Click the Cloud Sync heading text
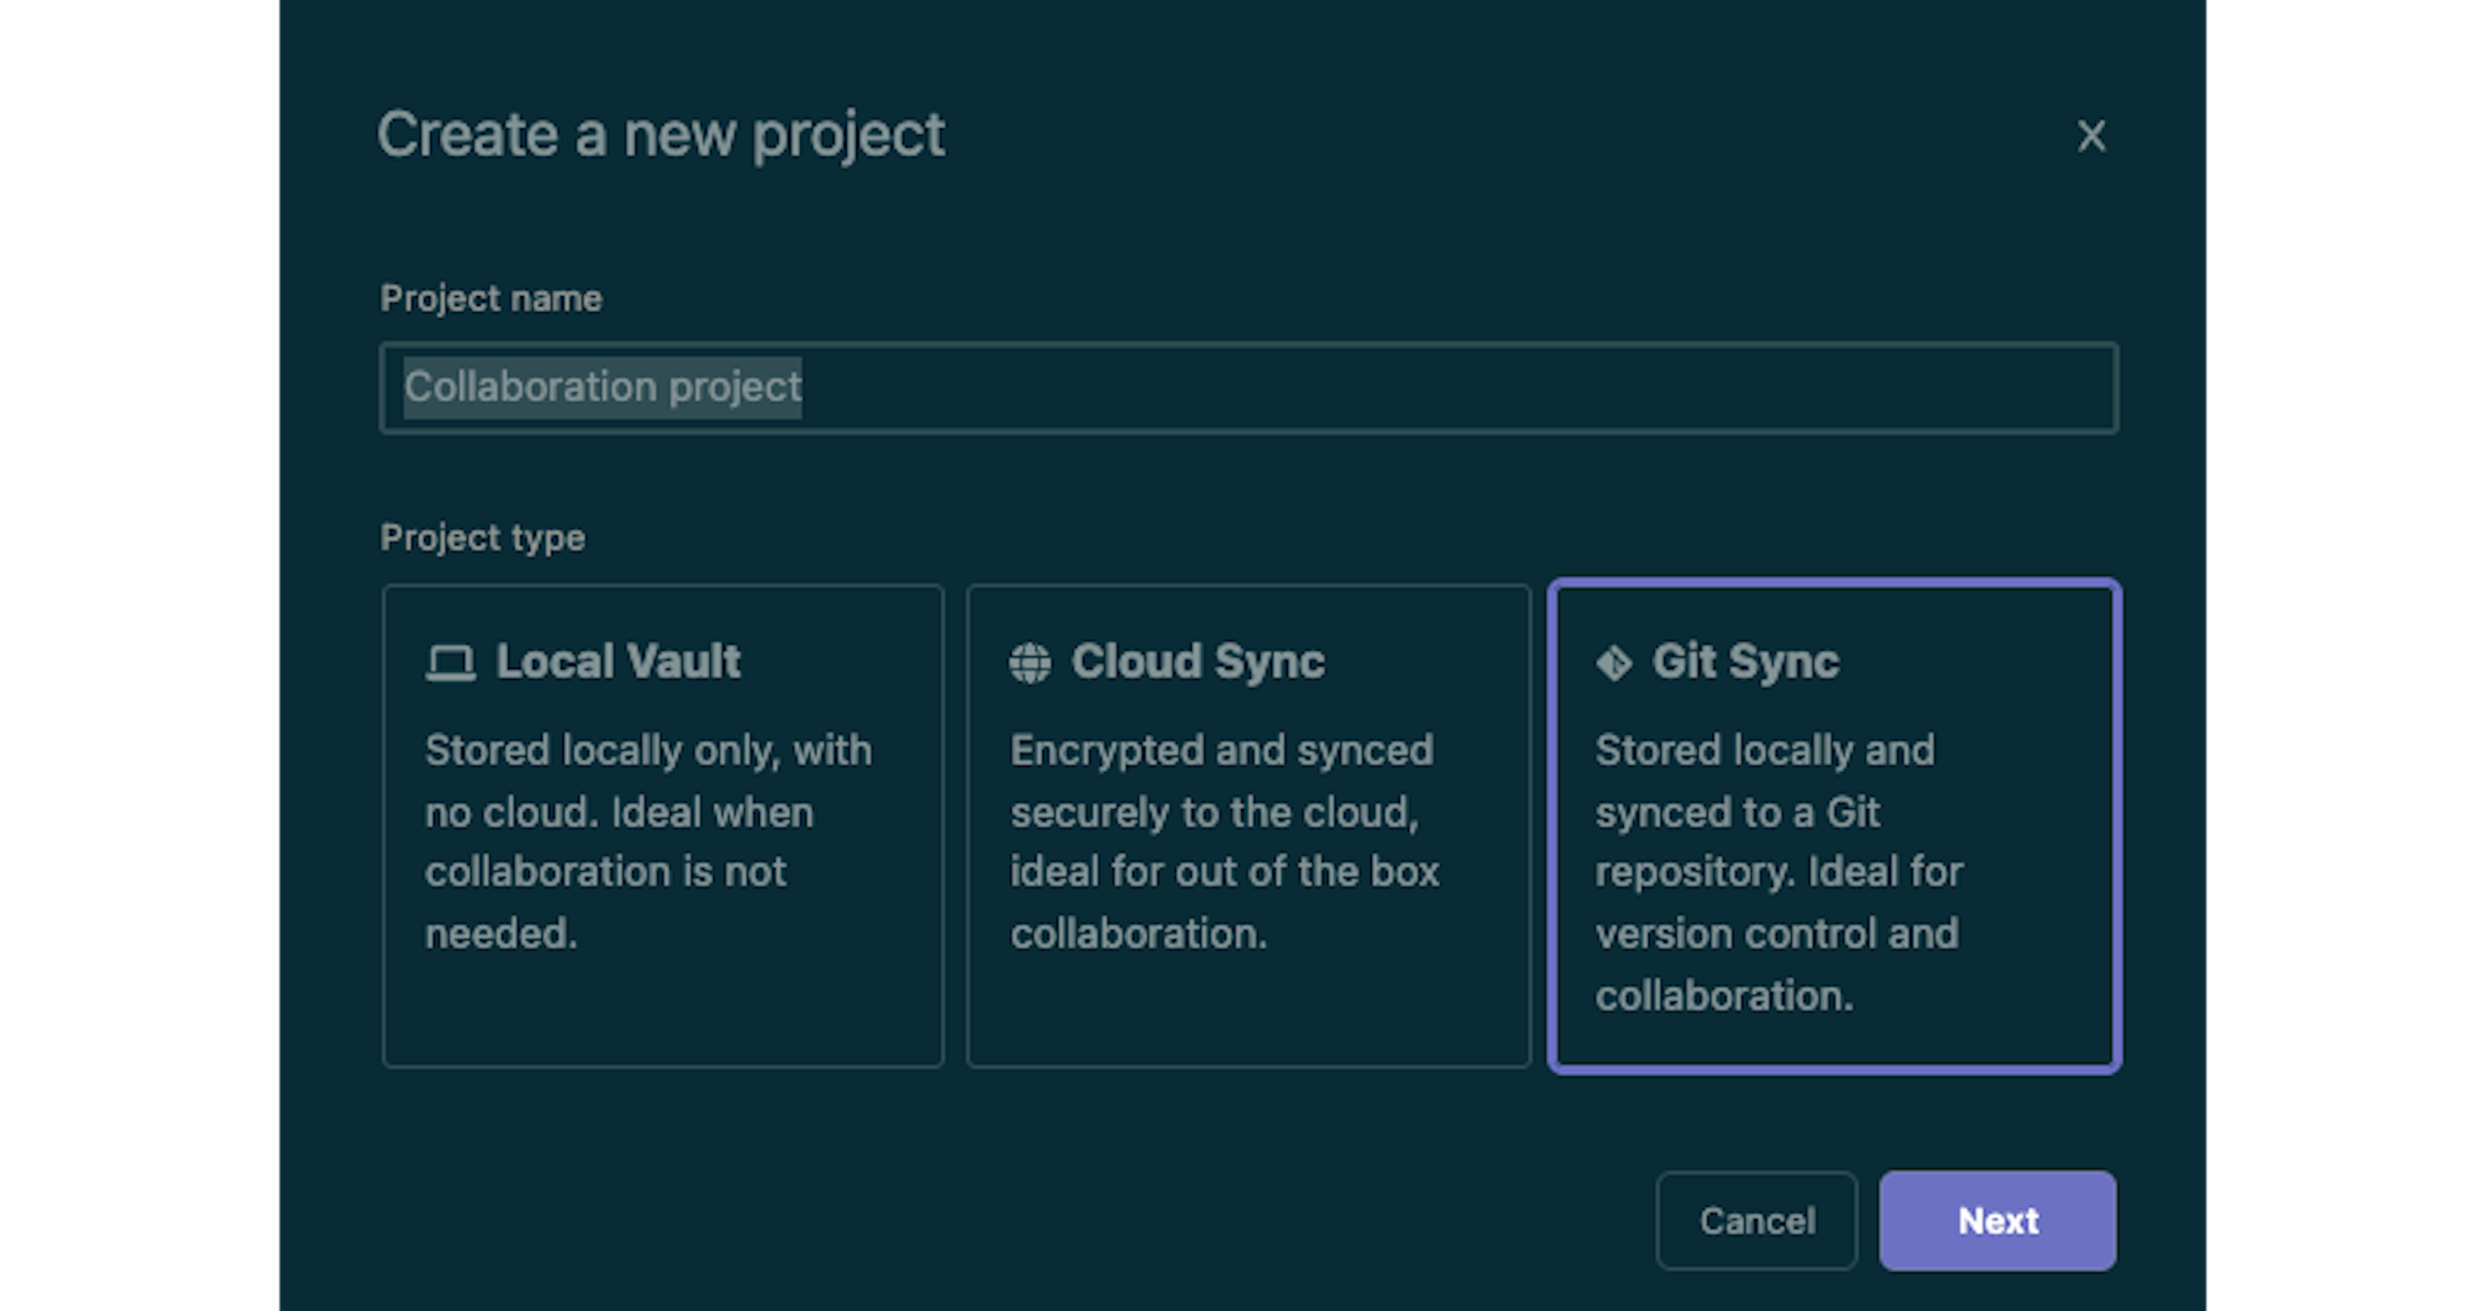The width and height of the screenshot is (2486, 1311). point(1197,662)
